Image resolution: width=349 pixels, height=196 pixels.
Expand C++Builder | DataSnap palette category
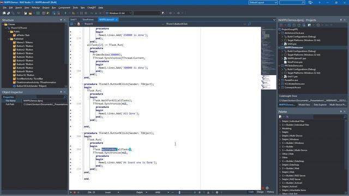(x=280, y=161)
